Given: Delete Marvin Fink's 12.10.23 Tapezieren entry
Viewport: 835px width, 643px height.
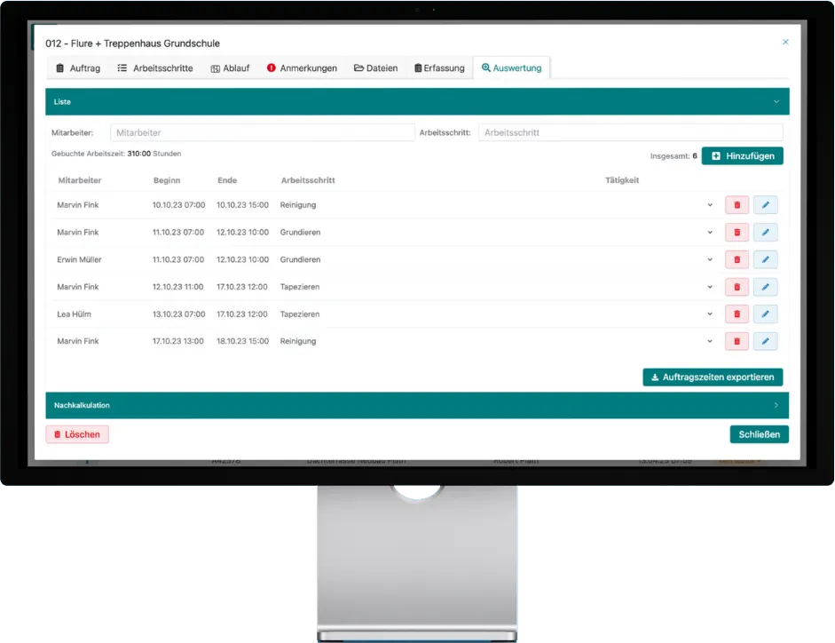Looking at the screenshot, I should pyautogui.click(x=737, y=287).
